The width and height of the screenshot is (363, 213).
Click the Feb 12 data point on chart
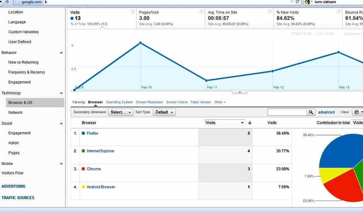click(x=273, y=71)
